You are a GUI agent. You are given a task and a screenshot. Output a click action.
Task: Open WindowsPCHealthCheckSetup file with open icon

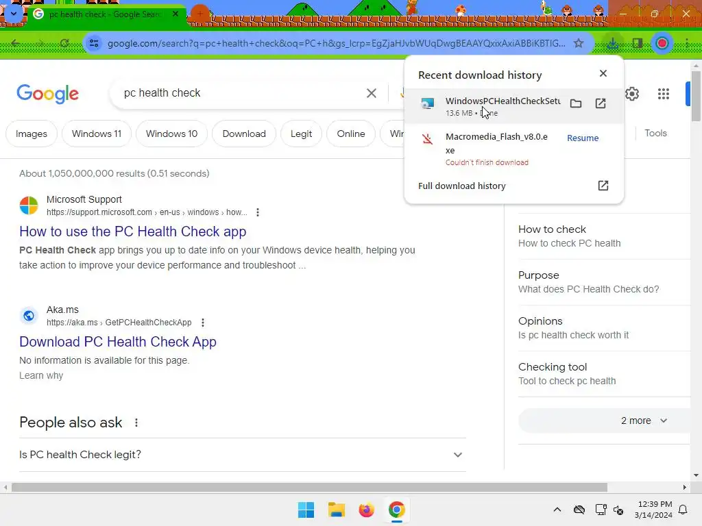pos(601,104)
